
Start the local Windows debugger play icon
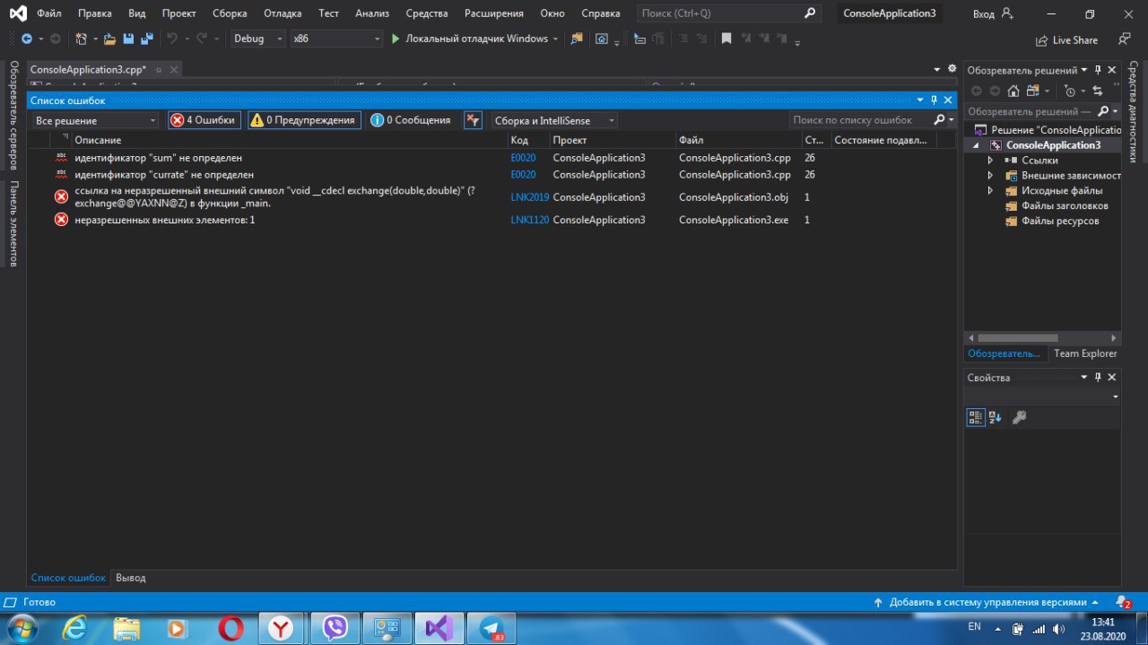point(396,39)
